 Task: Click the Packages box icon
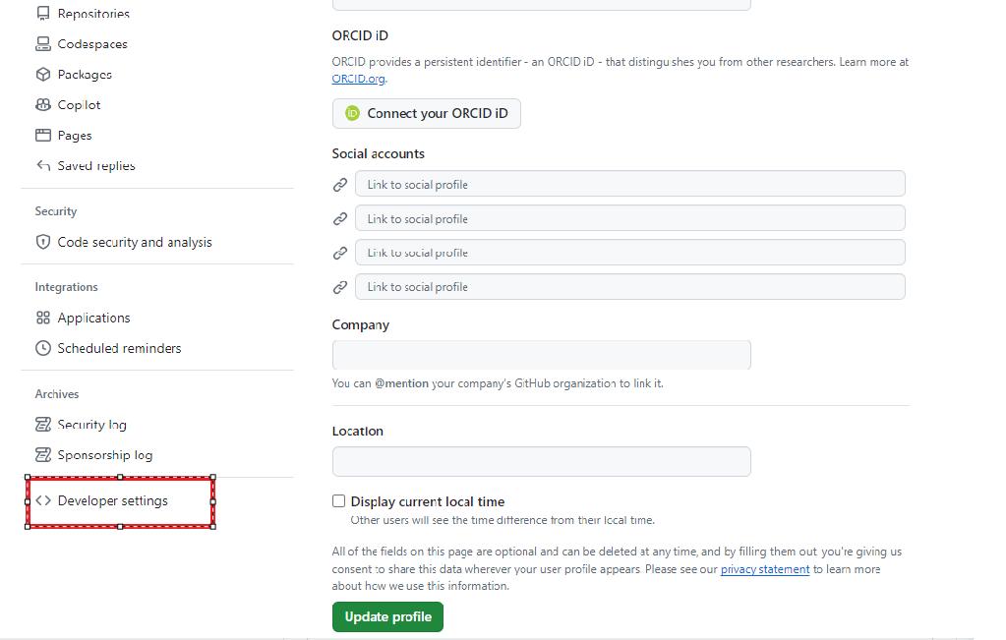pyautogui.click(x=41, y=74)
